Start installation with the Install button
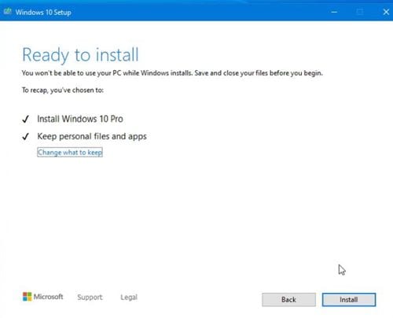Image resolution: width=393 pixels, height=318 pixels. (x=349, y=300)
